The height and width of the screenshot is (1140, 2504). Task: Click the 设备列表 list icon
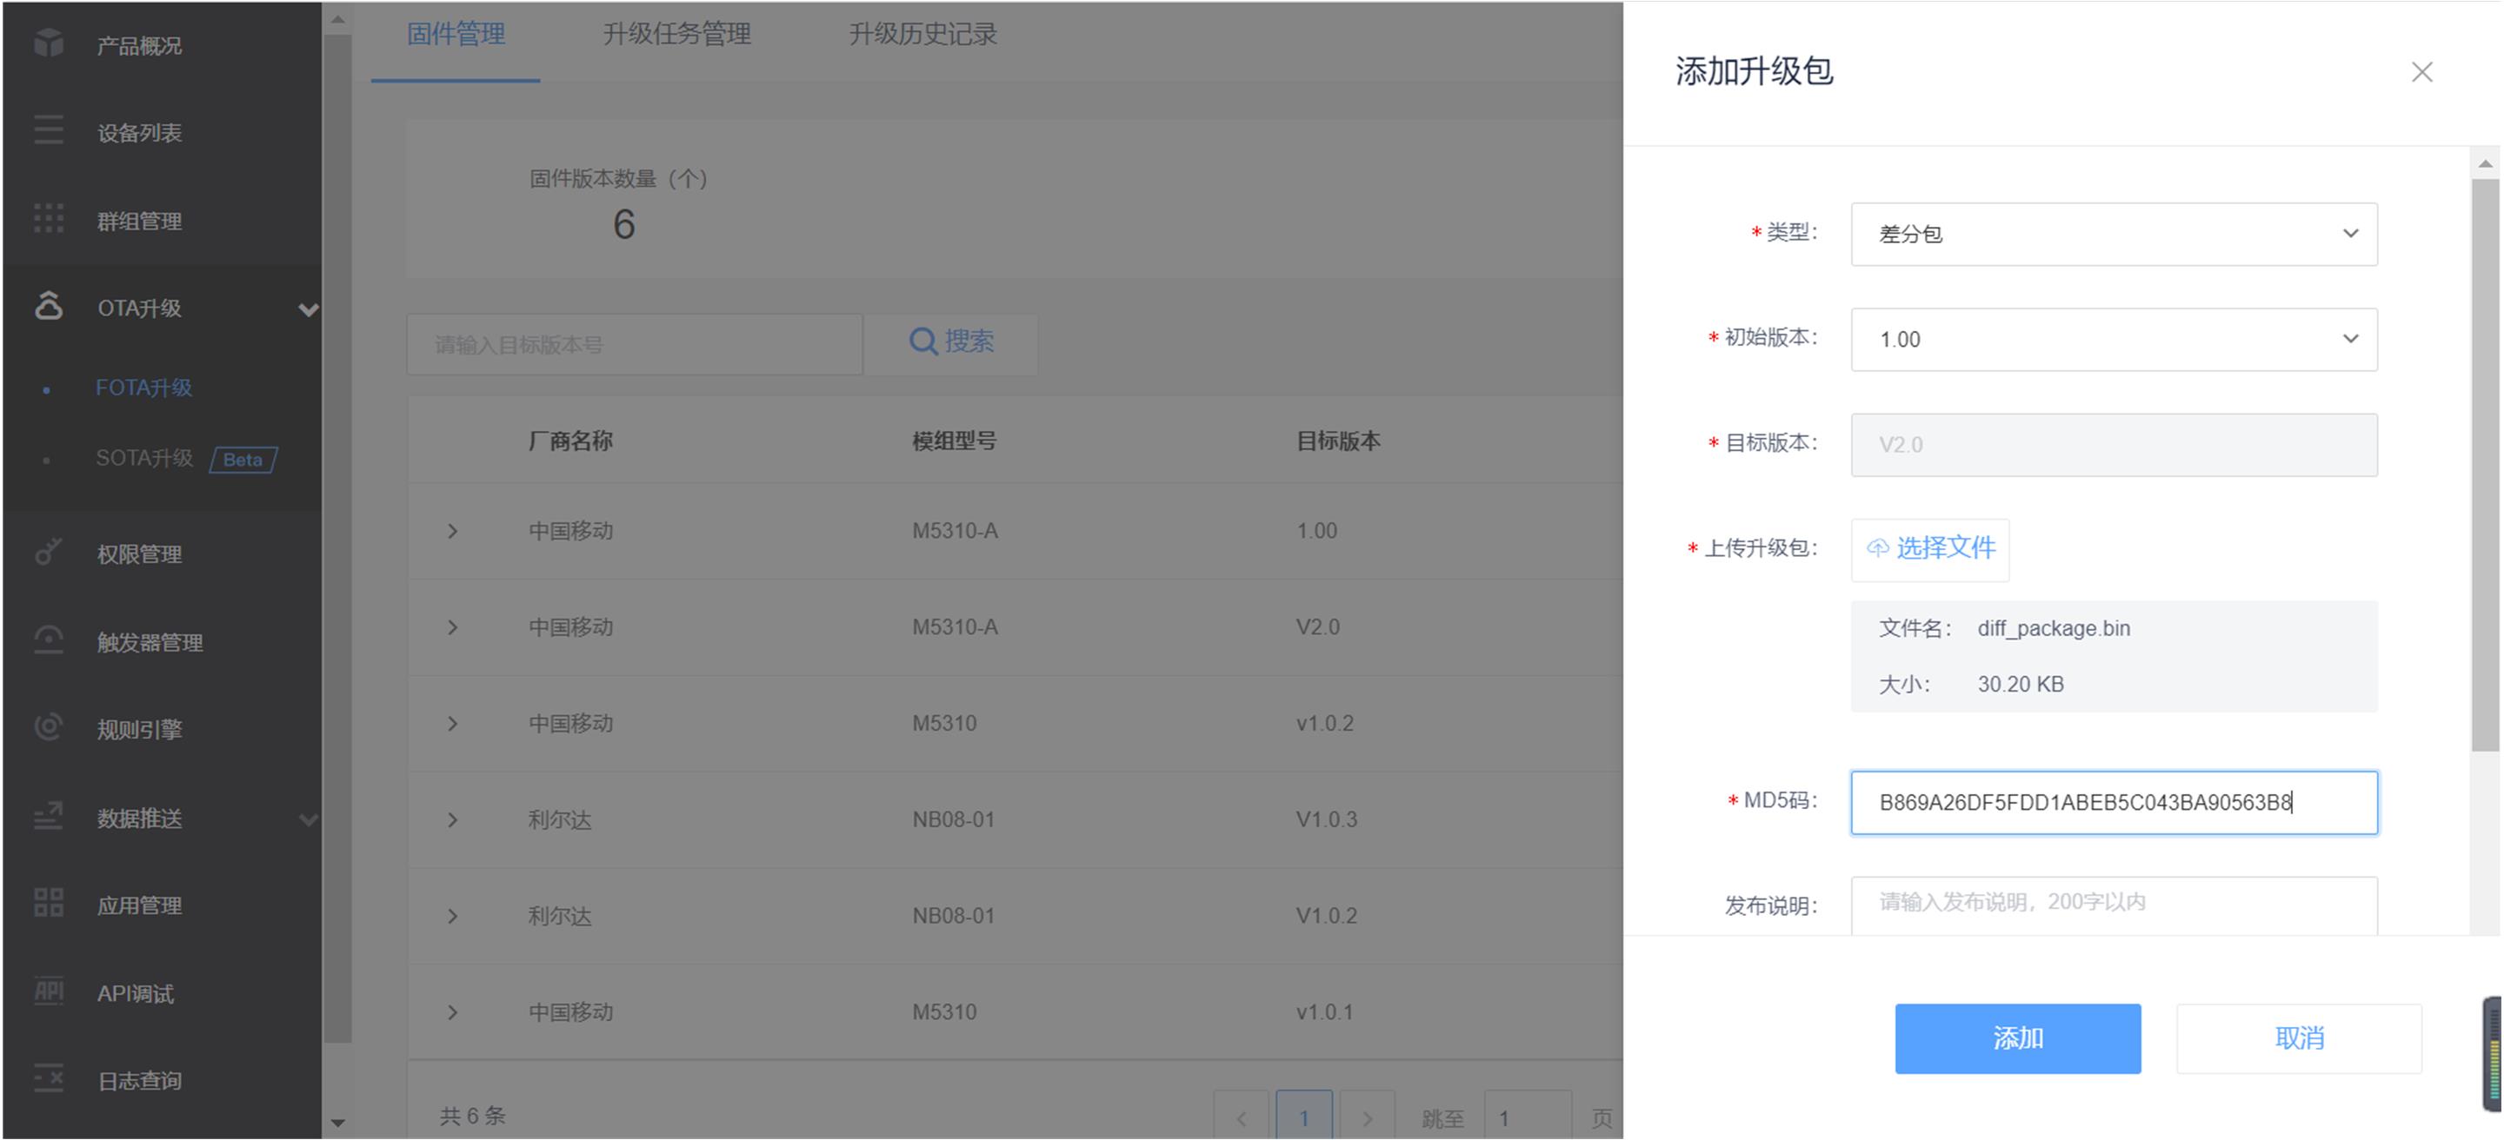(x=49, y=130)
